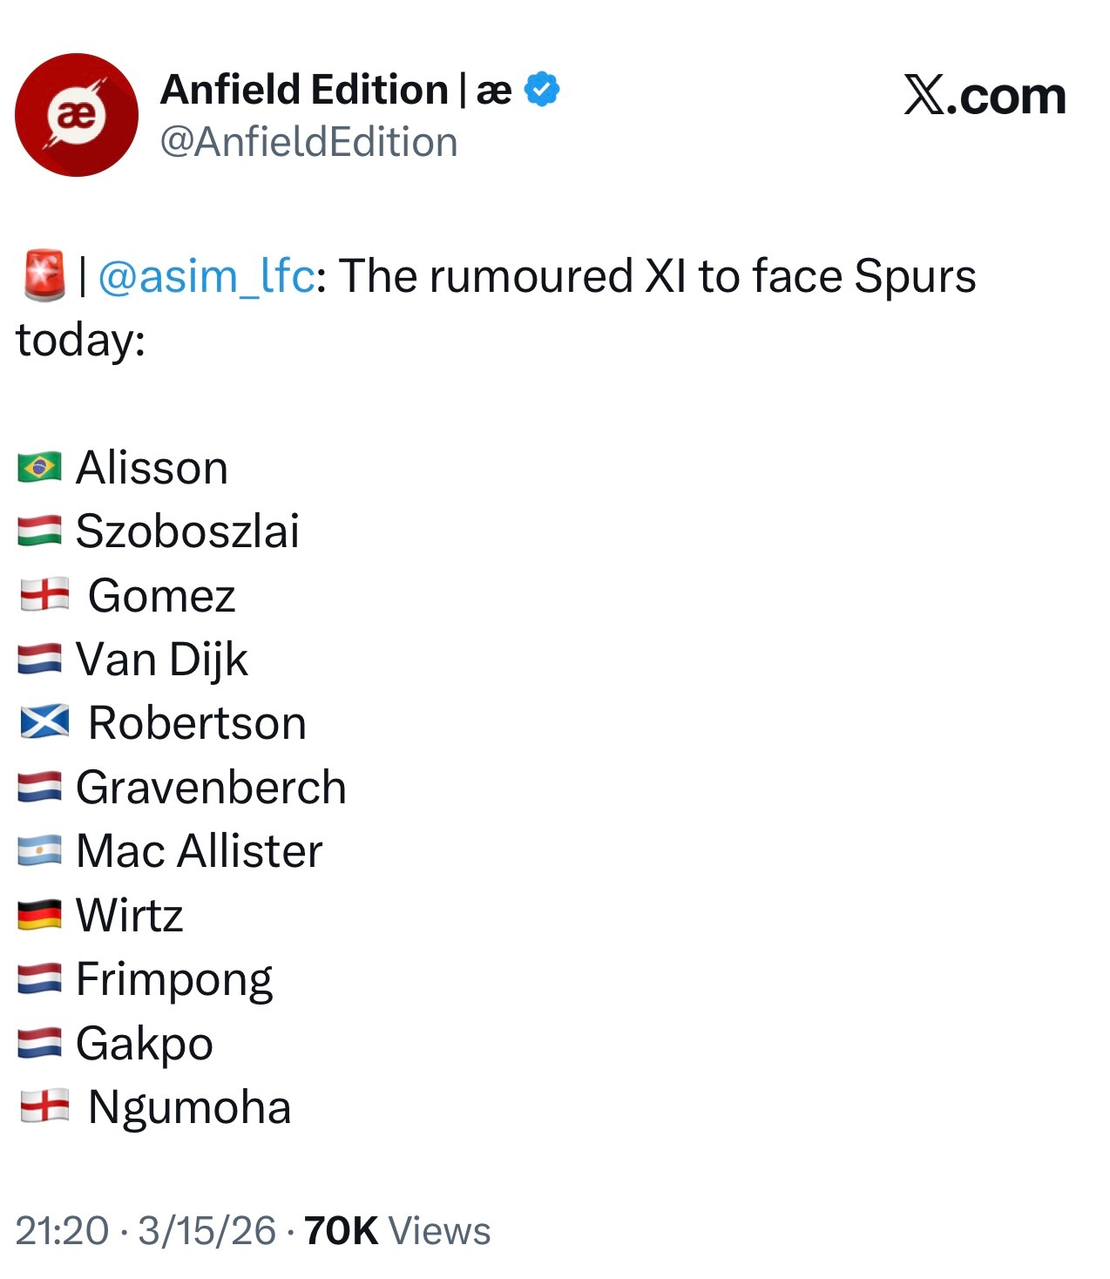Click the 3/15/26 post date
Screen dimensions: 1110x1279
pyautogui.click(x=206, y=1231)
